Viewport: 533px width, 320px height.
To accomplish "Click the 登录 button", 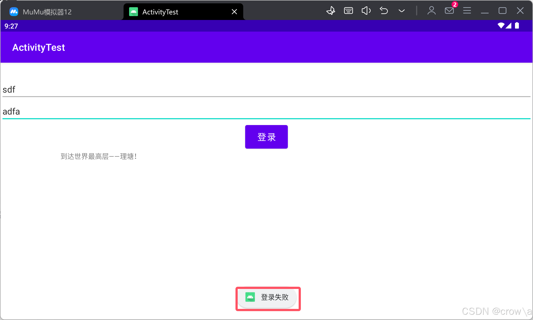I will pyautogui.click(x=266, y=137).
